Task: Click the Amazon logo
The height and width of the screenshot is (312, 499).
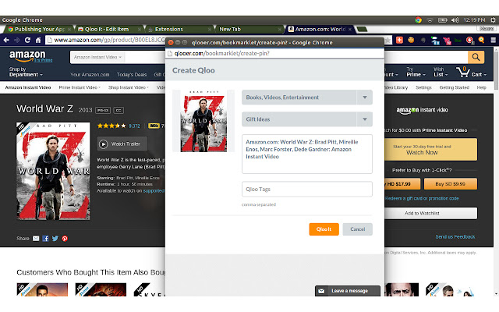Action: pyautogui.click(x=27, y=55)
